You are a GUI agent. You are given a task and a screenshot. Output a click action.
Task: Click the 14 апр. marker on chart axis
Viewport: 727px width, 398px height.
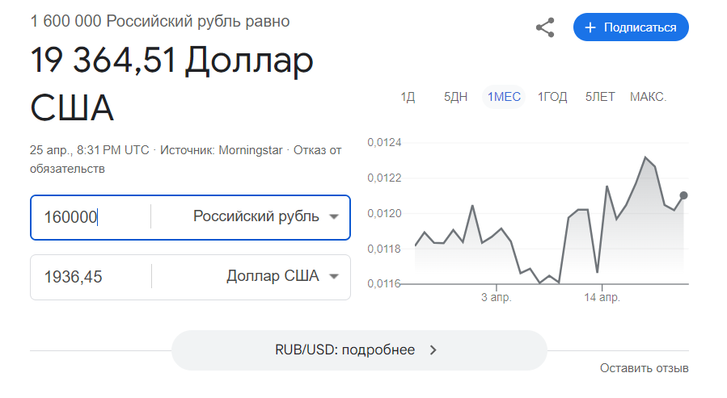602,297
